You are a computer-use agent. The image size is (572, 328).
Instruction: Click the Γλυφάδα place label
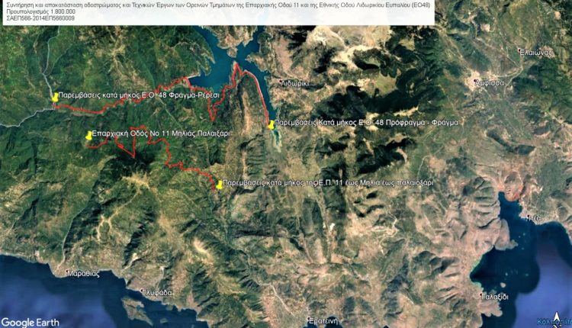pyautogui.click(x=157, y=293)
